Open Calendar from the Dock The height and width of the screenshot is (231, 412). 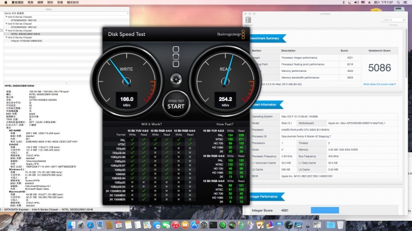pyautogui.click(x=119, y=225)
